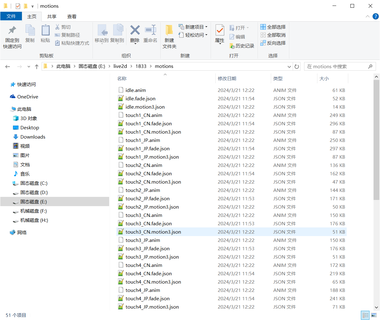Image resolution: width=380 pixels, height=320 pixels.
Task: Open the Easy Access (轻松访问) dropdown
Action: tap(206, 35)
